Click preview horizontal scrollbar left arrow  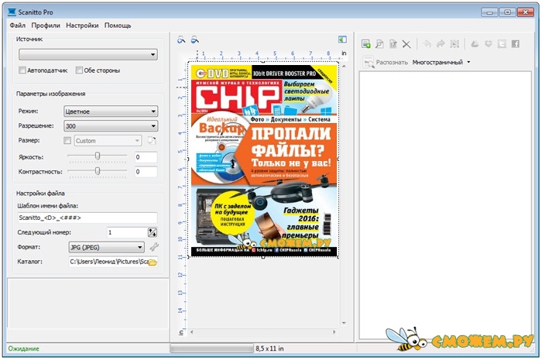coord(192,332)
